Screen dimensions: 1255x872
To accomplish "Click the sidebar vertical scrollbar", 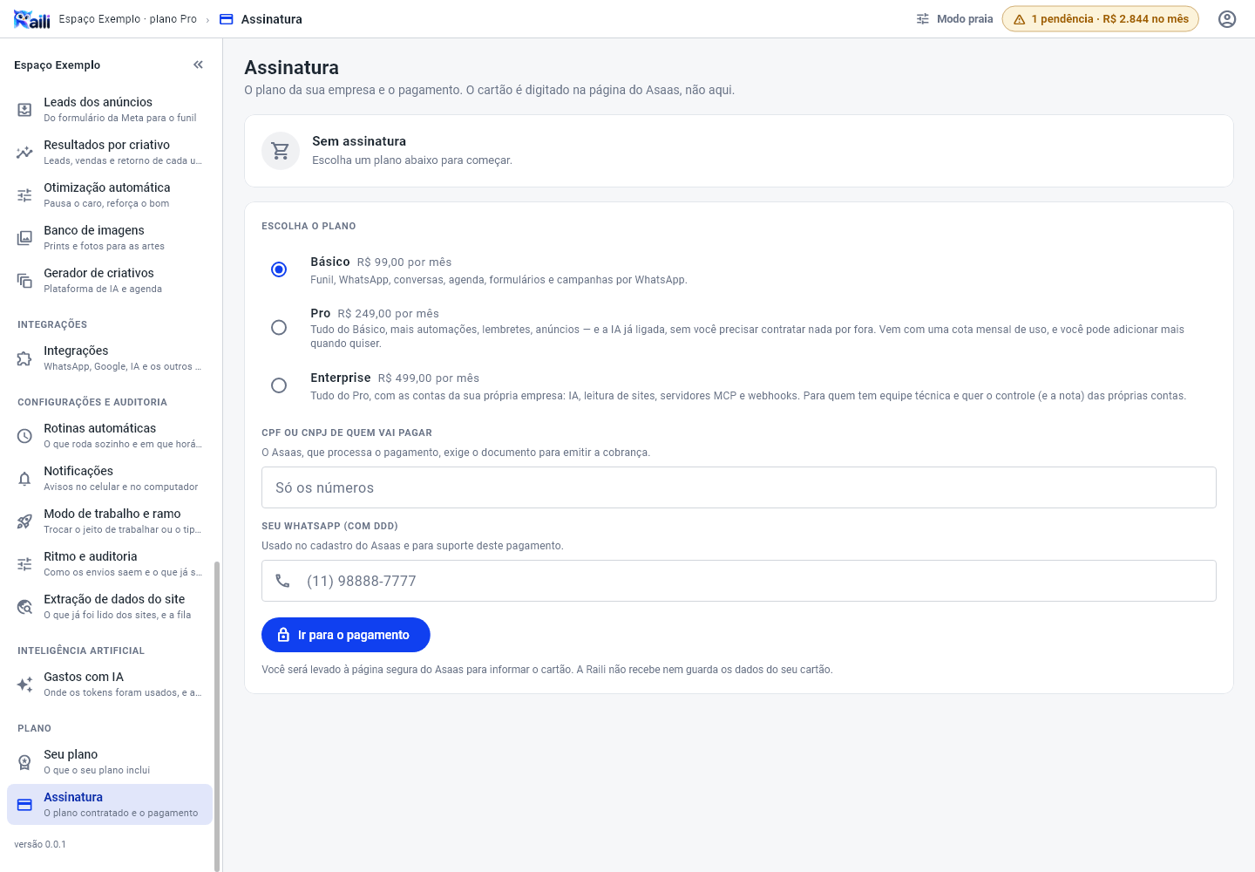I will (217, 715).
